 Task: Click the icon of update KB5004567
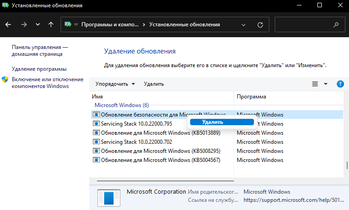point(96,160)
